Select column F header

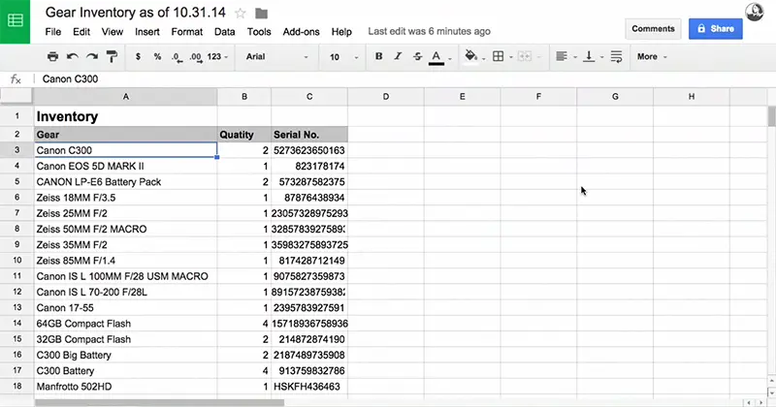(x=538, y=97)
